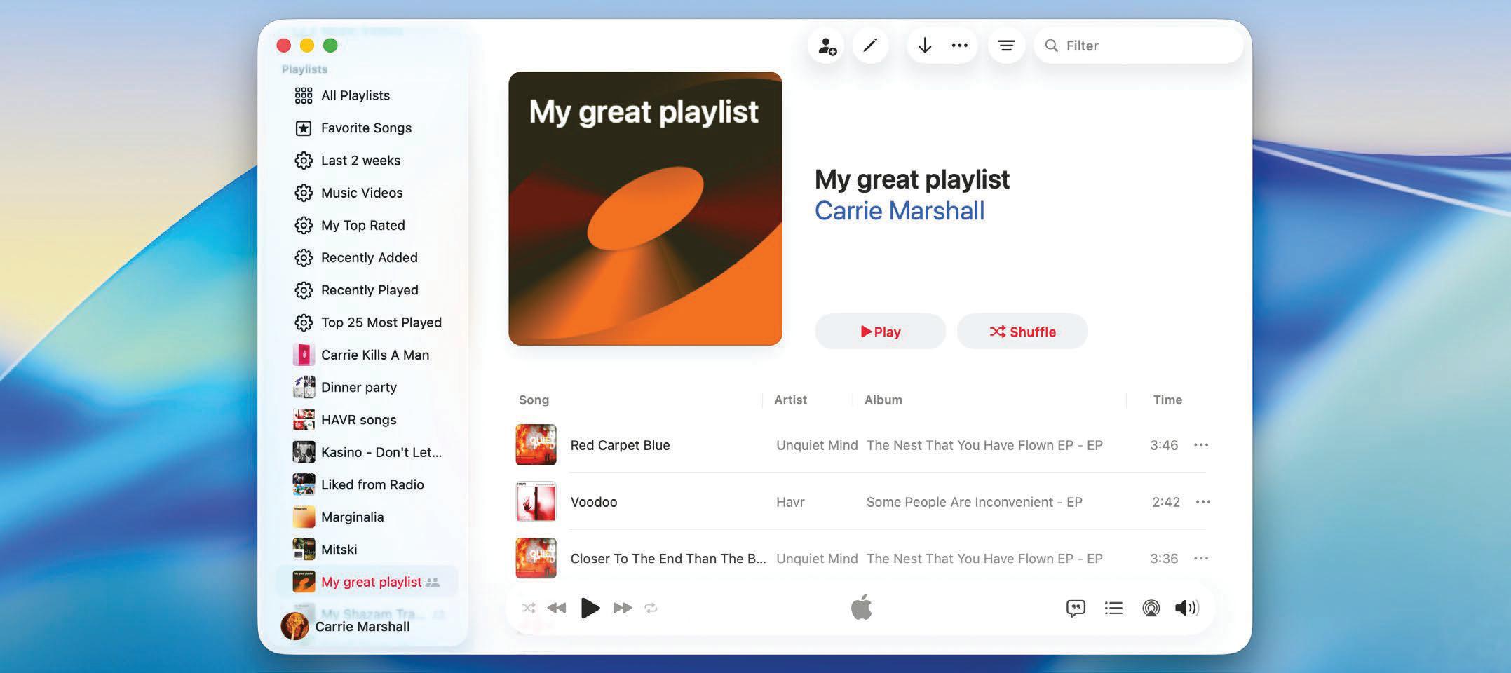Enable shuffle in the playback controls
Screen dimensions: 1511x673
click(528, 608)
